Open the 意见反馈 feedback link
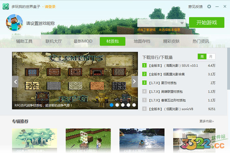 195,7
